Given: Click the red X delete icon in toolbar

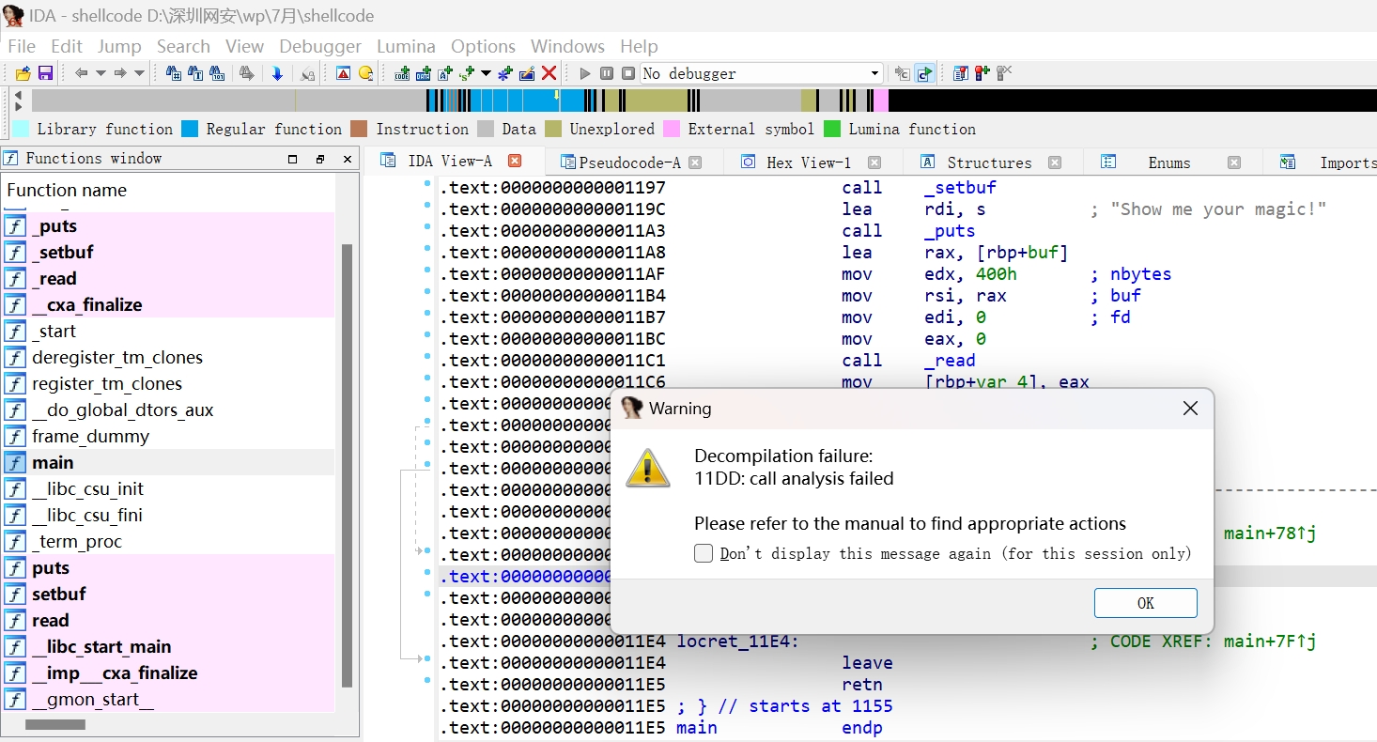Looking at the screenshot, I should coord(549,73).
